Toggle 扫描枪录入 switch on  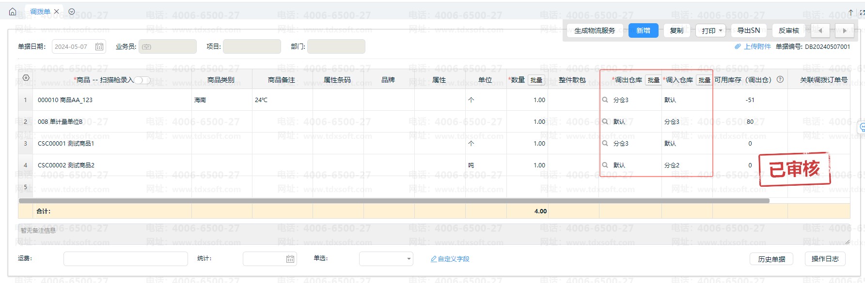click(x=142, y=80)
